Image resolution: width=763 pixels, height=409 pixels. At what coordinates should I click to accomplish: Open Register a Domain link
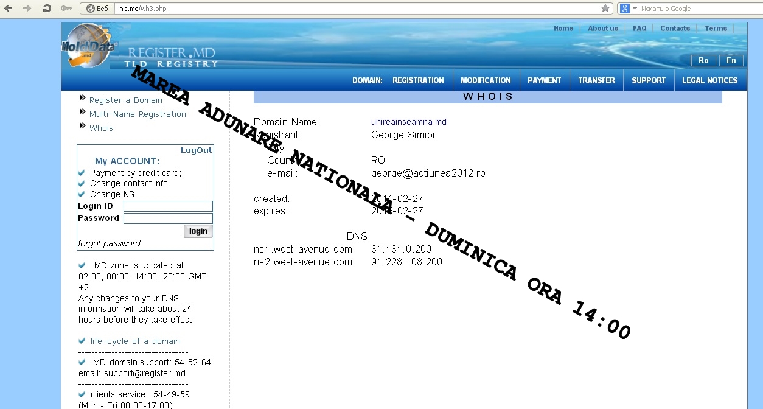tap(126, 100)
